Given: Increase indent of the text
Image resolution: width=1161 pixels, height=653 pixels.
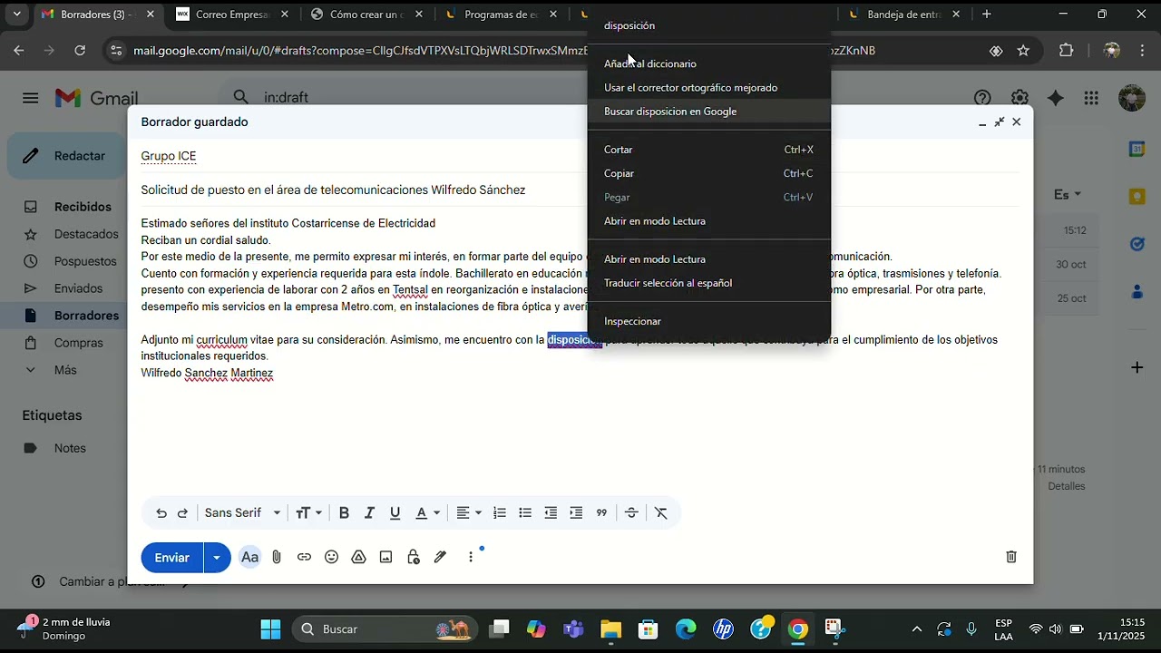Looking at the screenshot, I should pos(576,513).
